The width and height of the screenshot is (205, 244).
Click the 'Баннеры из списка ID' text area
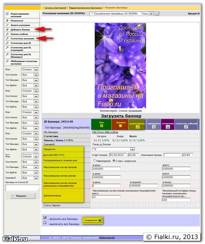click(23, 188)
